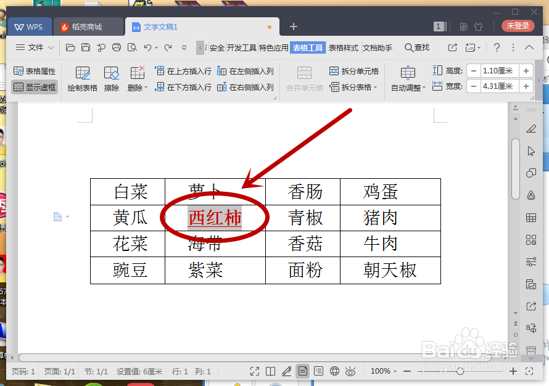Open a new document tab with plus button
This screenshot has height=386, width=549.
pyautogui.click(x=293, y=27)
